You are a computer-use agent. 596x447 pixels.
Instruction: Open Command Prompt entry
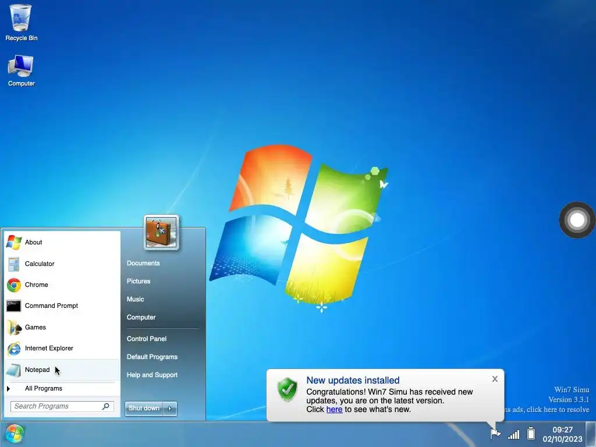(62, 306)
